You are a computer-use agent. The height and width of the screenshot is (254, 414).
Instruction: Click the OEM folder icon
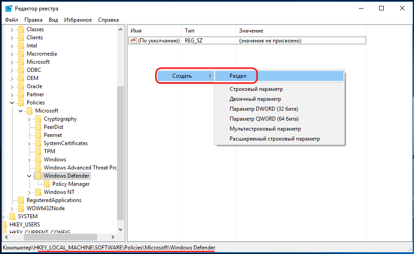pos(21,78)
